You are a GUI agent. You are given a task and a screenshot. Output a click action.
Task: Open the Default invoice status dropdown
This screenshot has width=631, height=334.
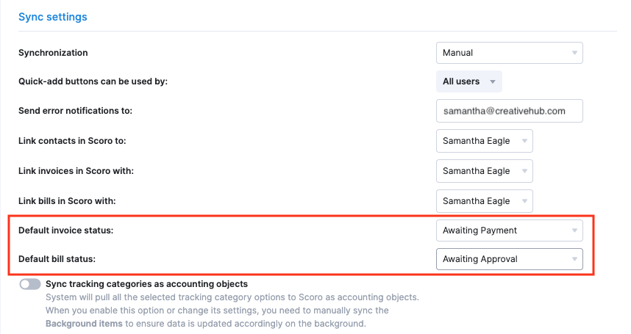point(509,230)
